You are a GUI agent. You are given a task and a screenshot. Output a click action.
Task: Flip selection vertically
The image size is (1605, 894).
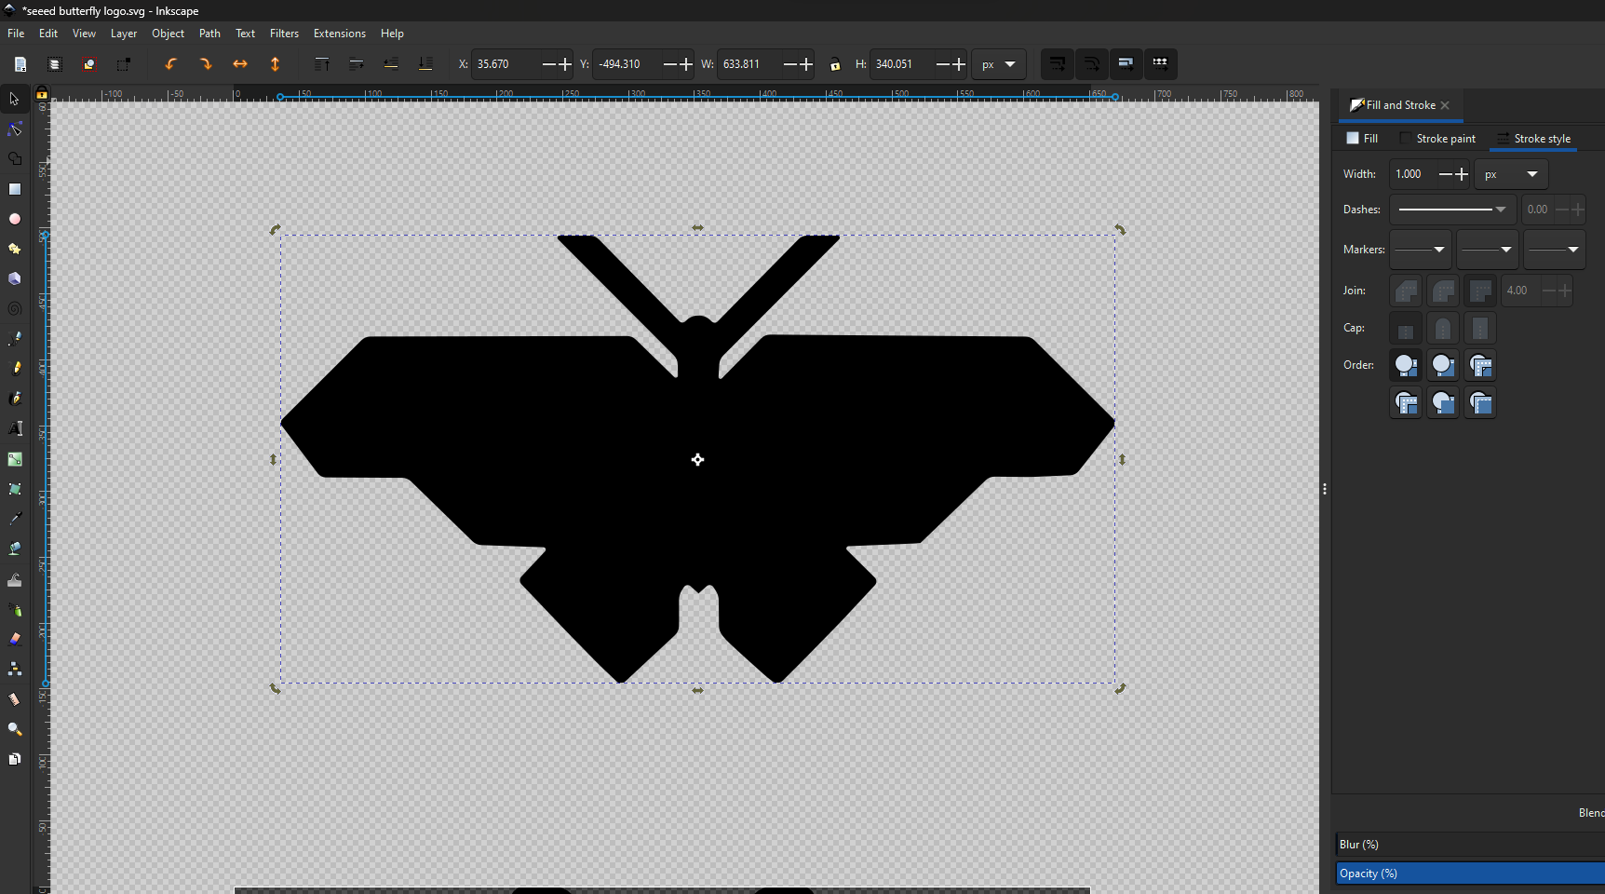(x=275, y=64)
